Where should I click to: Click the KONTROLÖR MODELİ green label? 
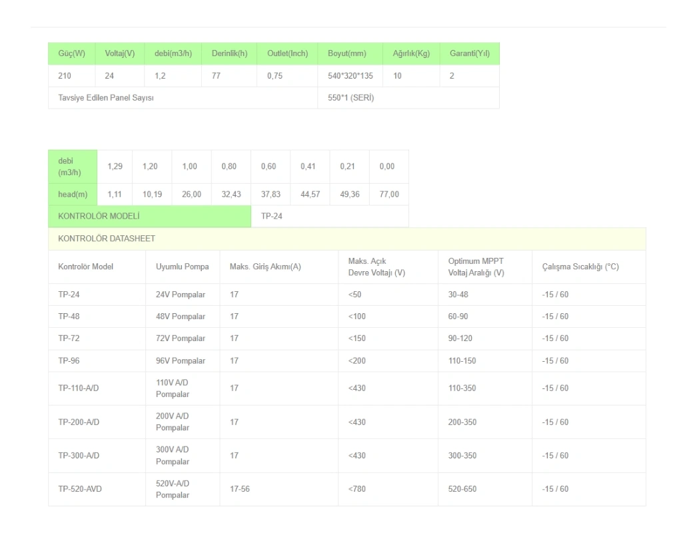tap(100, 216)
